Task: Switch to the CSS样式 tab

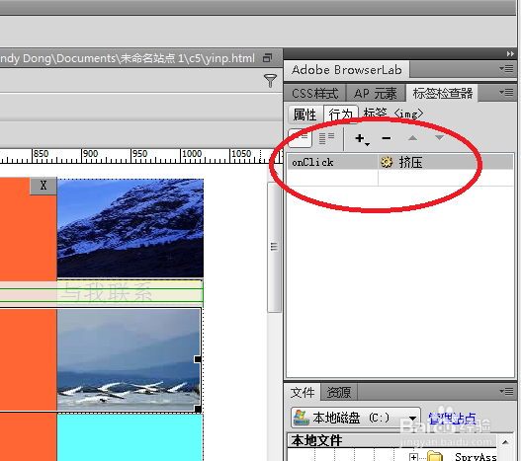Action: click(315, 94)
